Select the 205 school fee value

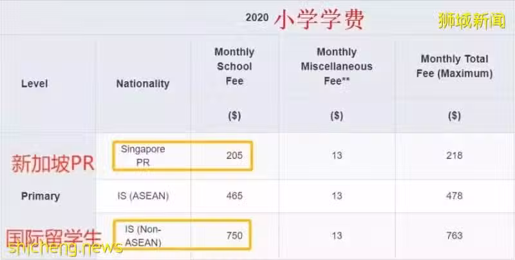tap(234, 155)
